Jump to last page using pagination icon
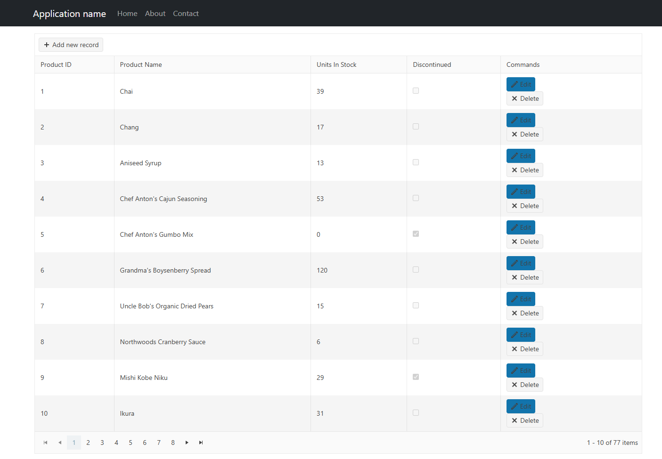662x459 pixels. coord(201,443)
